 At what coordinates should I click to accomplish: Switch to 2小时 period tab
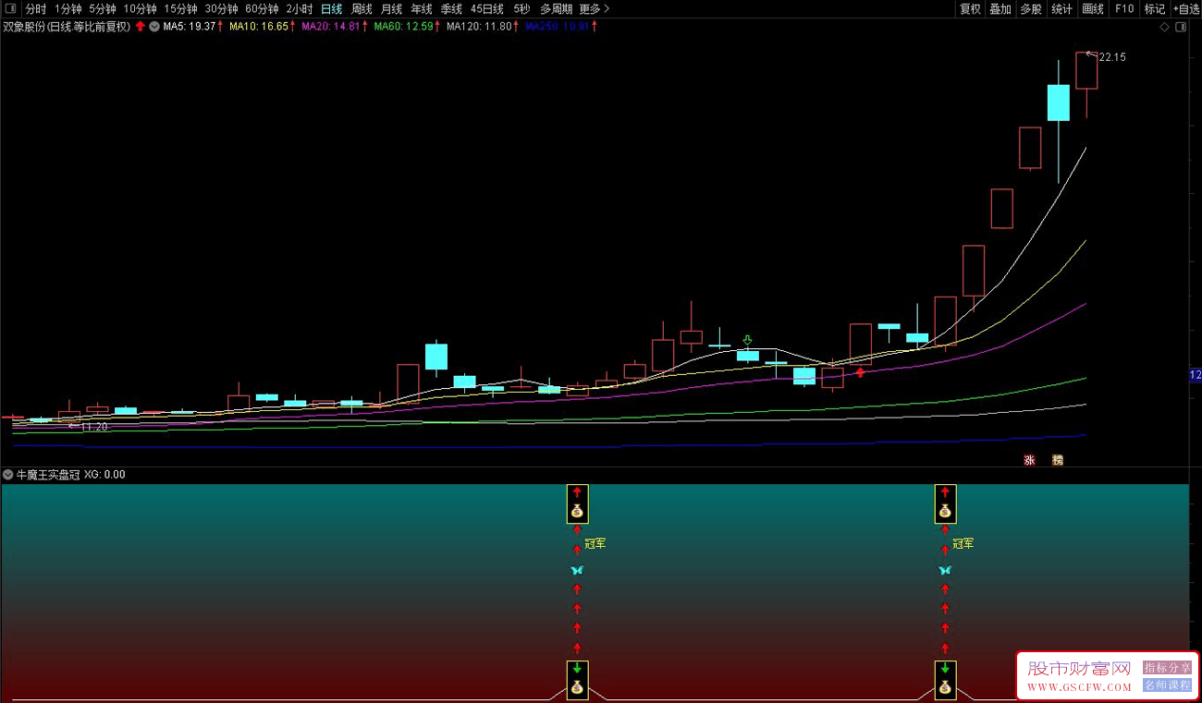click(300, 8)
